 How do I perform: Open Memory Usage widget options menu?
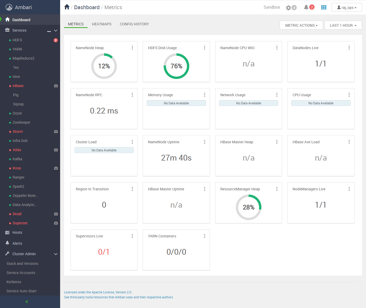point(204,95)
